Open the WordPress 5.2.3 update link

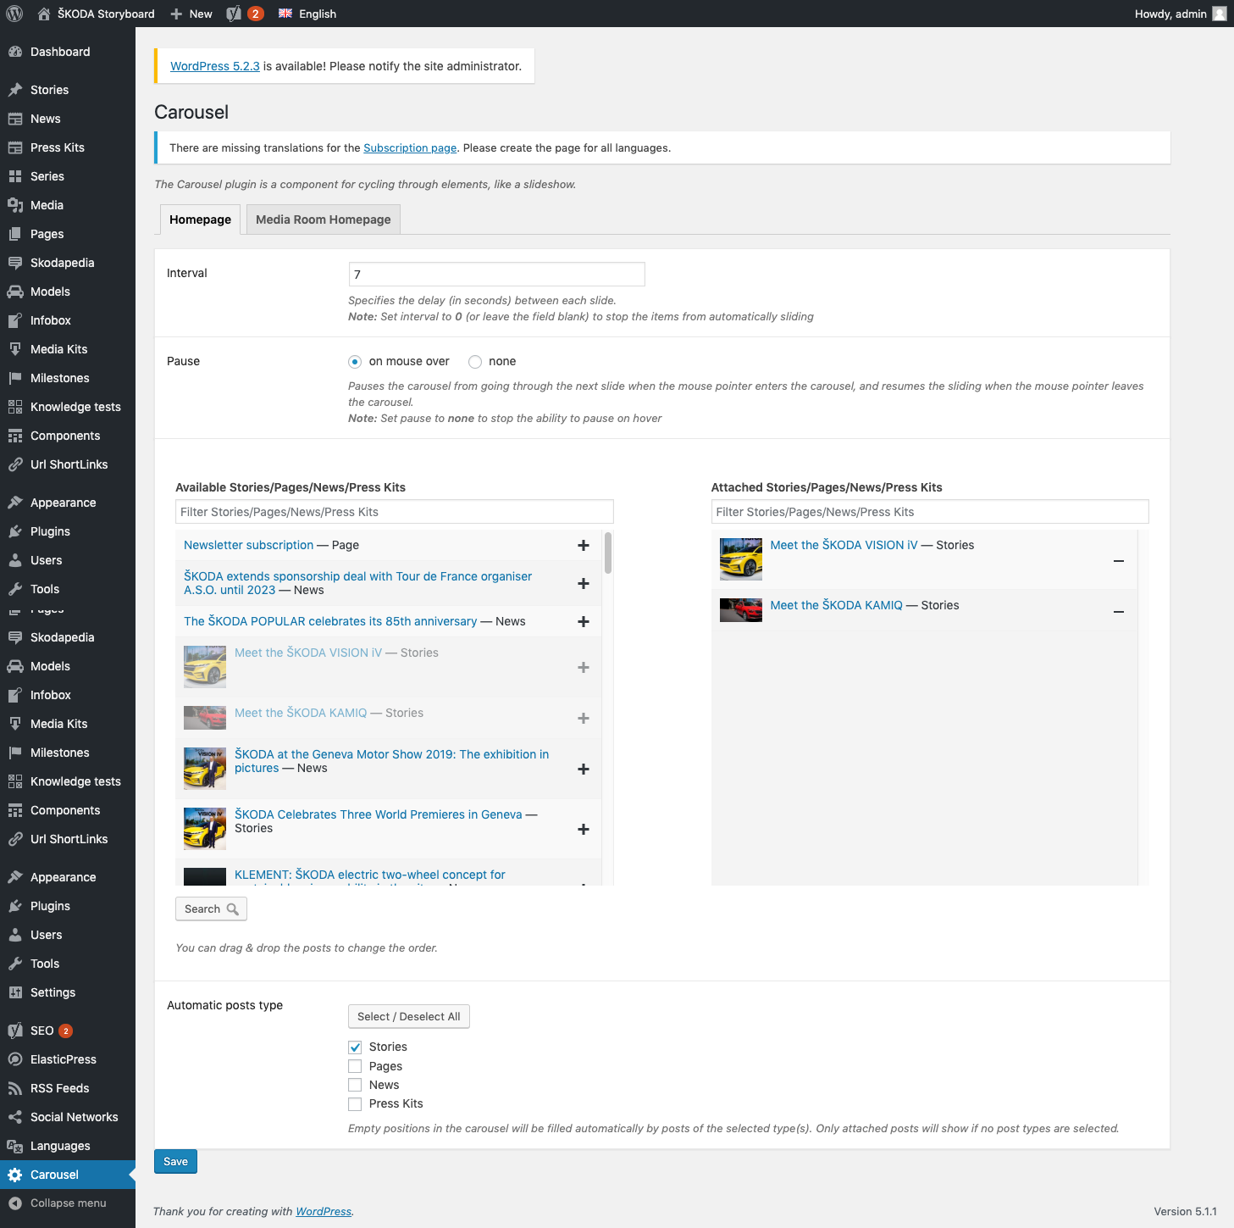click(215, 66)
